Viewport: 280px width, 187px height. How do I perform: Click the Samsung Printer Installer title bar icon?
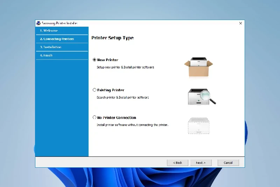pos(38,23)
